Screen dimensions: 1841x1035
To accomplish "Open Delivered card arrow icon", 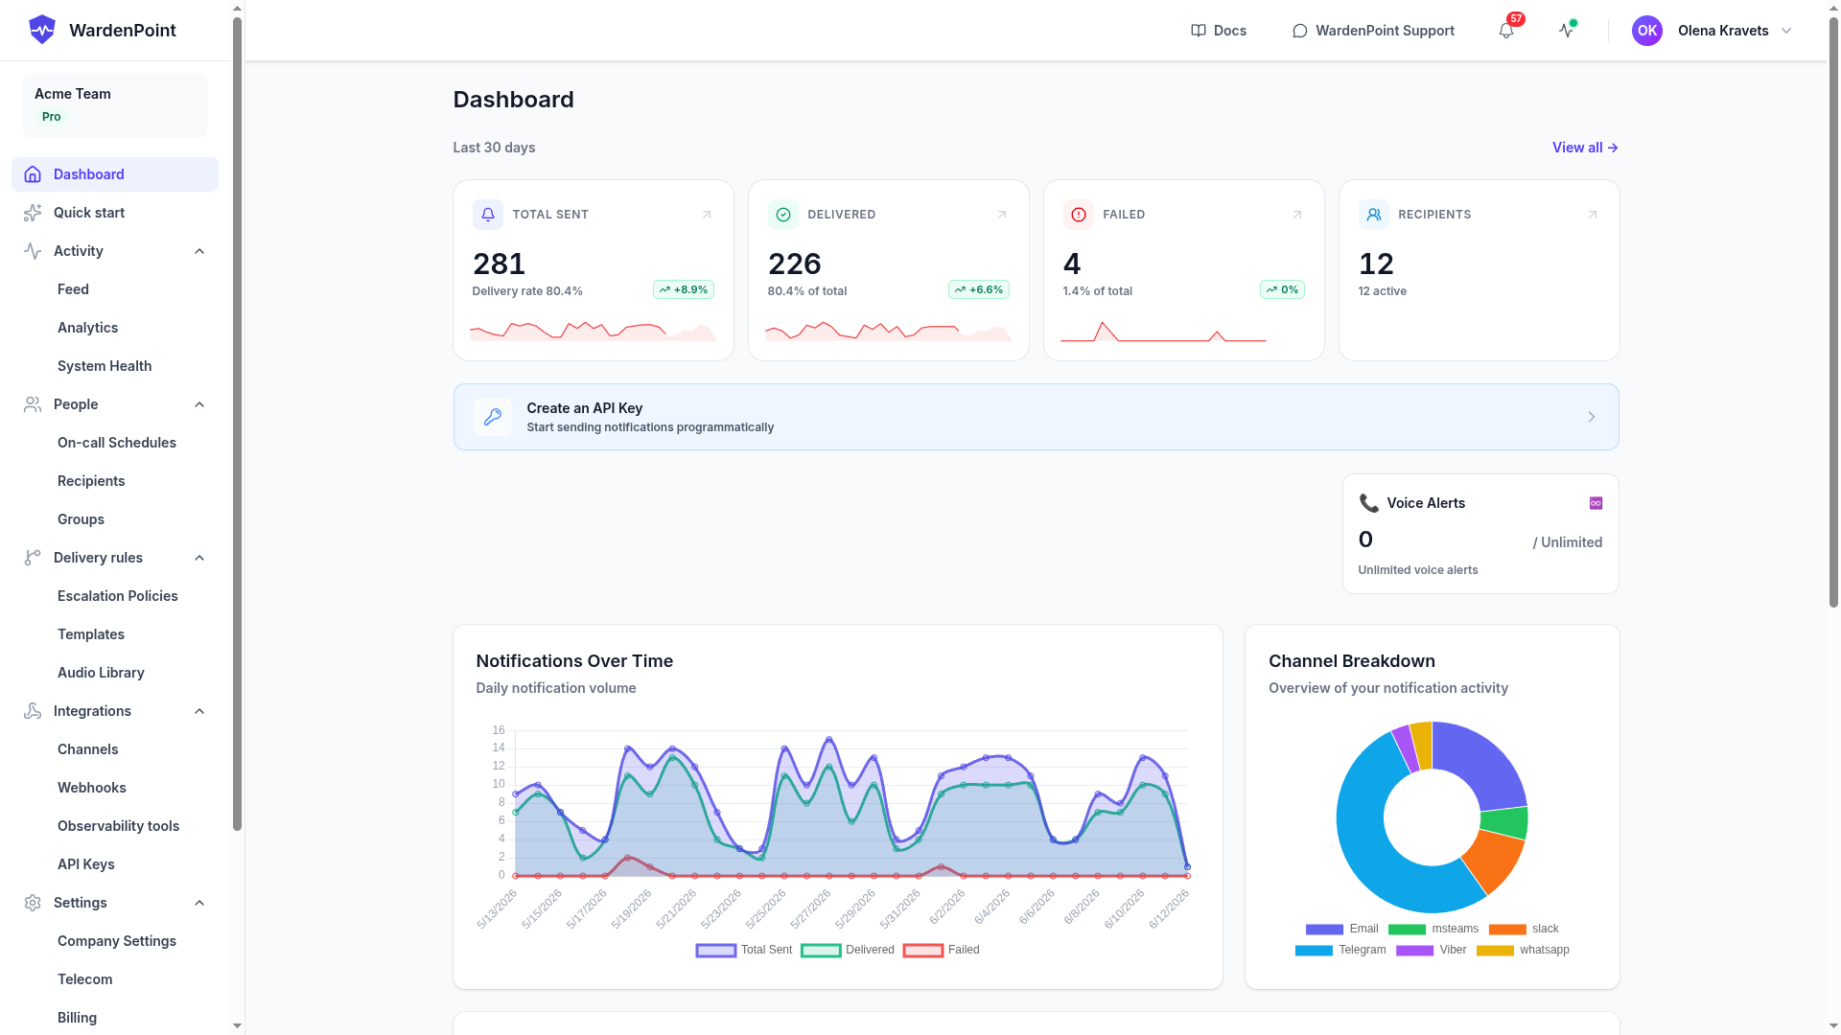I will [x=1002, y=215].
